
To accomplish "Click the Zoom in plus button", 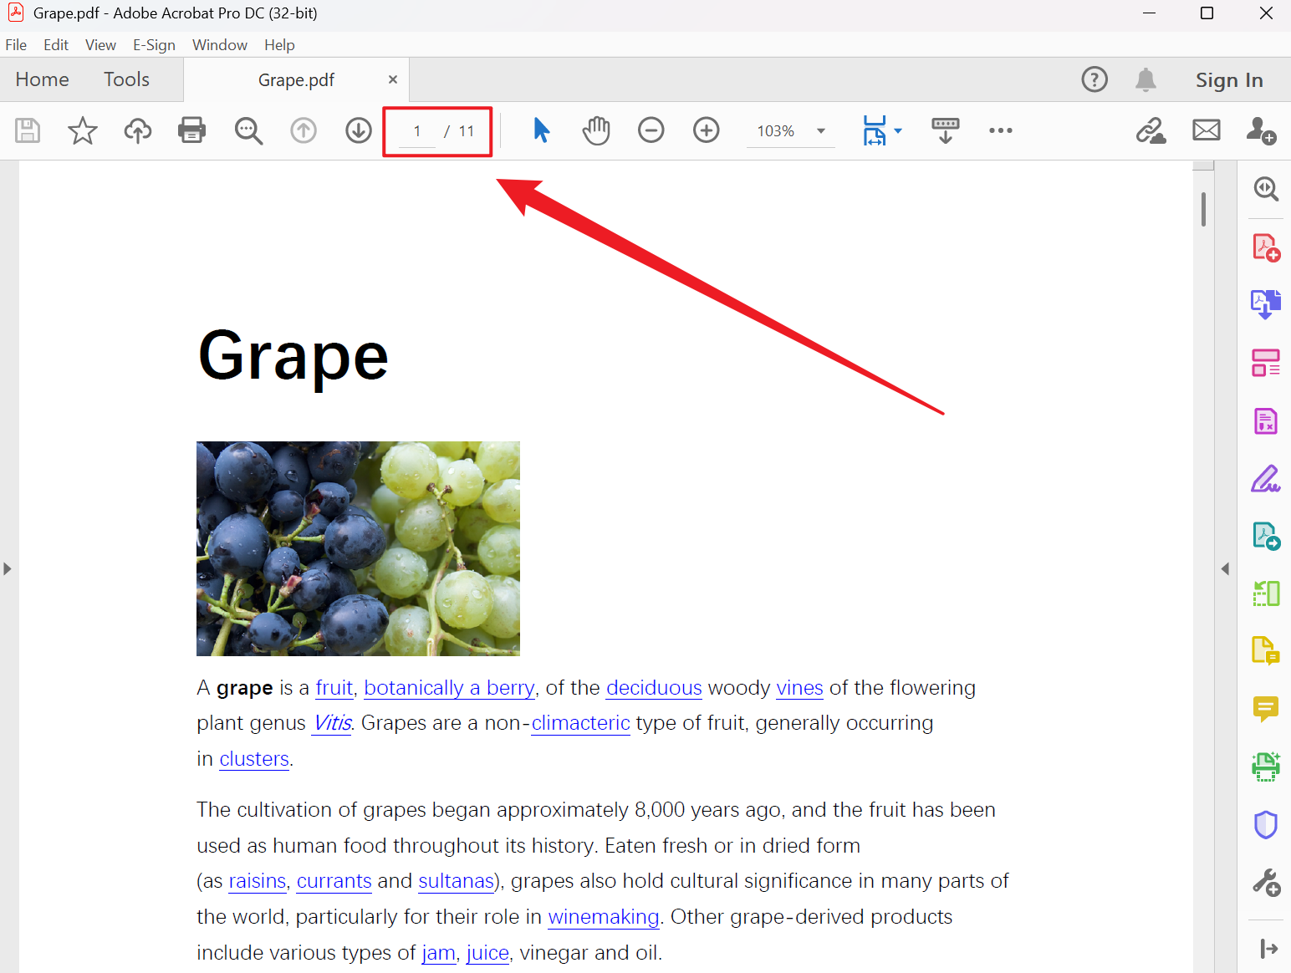I will [x=706, y=130].
